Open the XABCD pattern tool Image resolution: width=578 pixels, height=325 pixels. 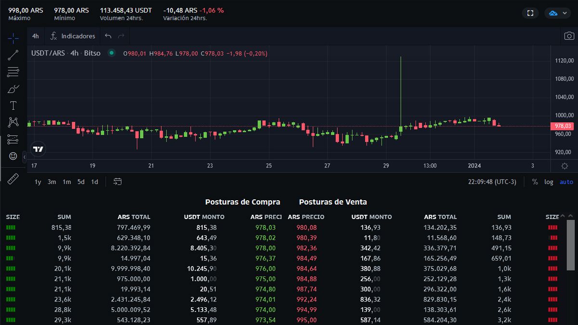pyautogui.click(x=13, y=122)
